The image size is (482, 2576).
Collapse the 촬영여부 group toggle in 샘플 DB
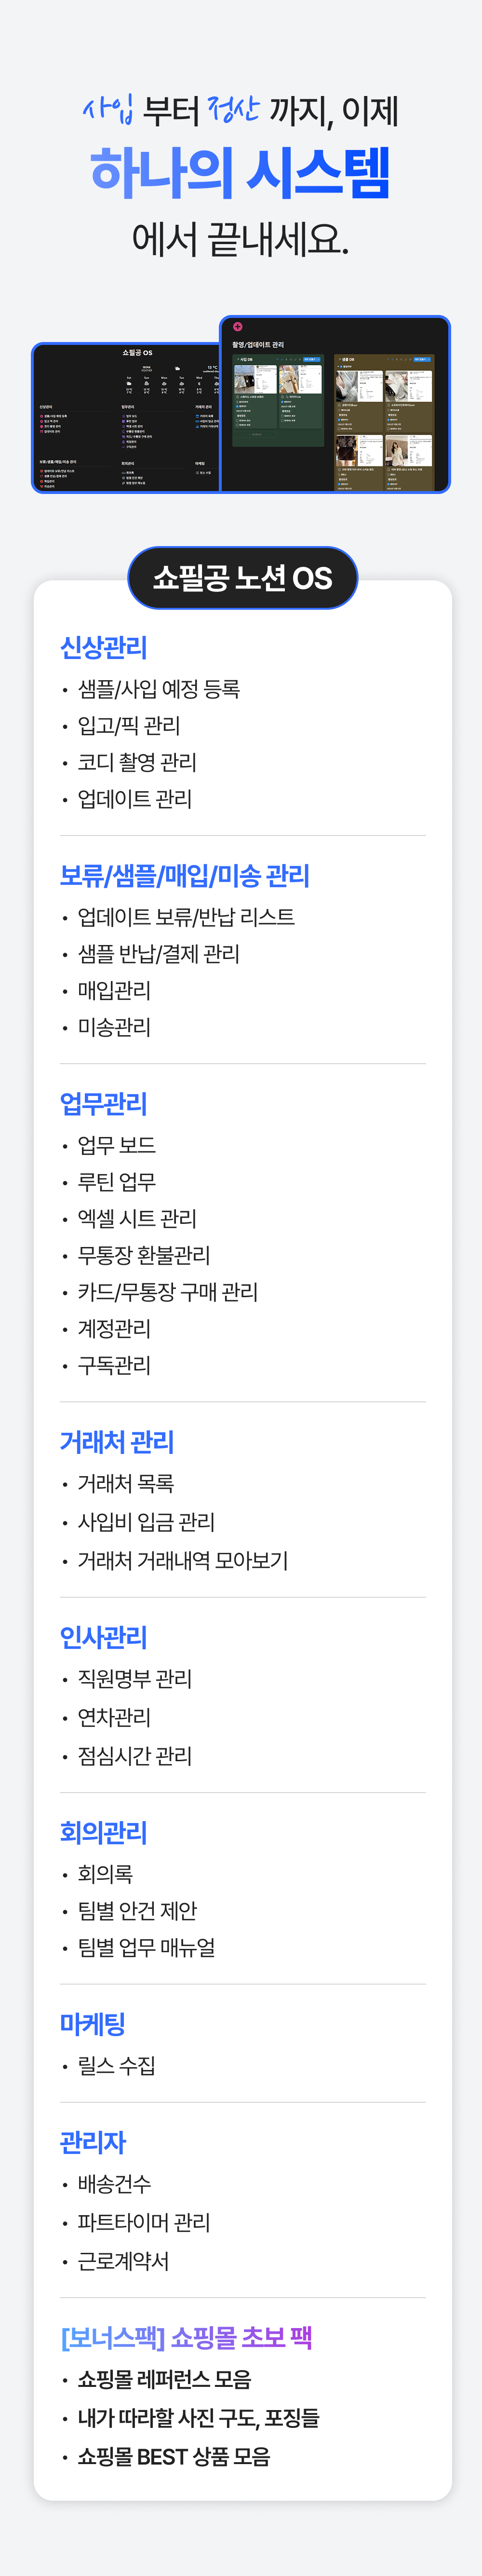point(339,366)
